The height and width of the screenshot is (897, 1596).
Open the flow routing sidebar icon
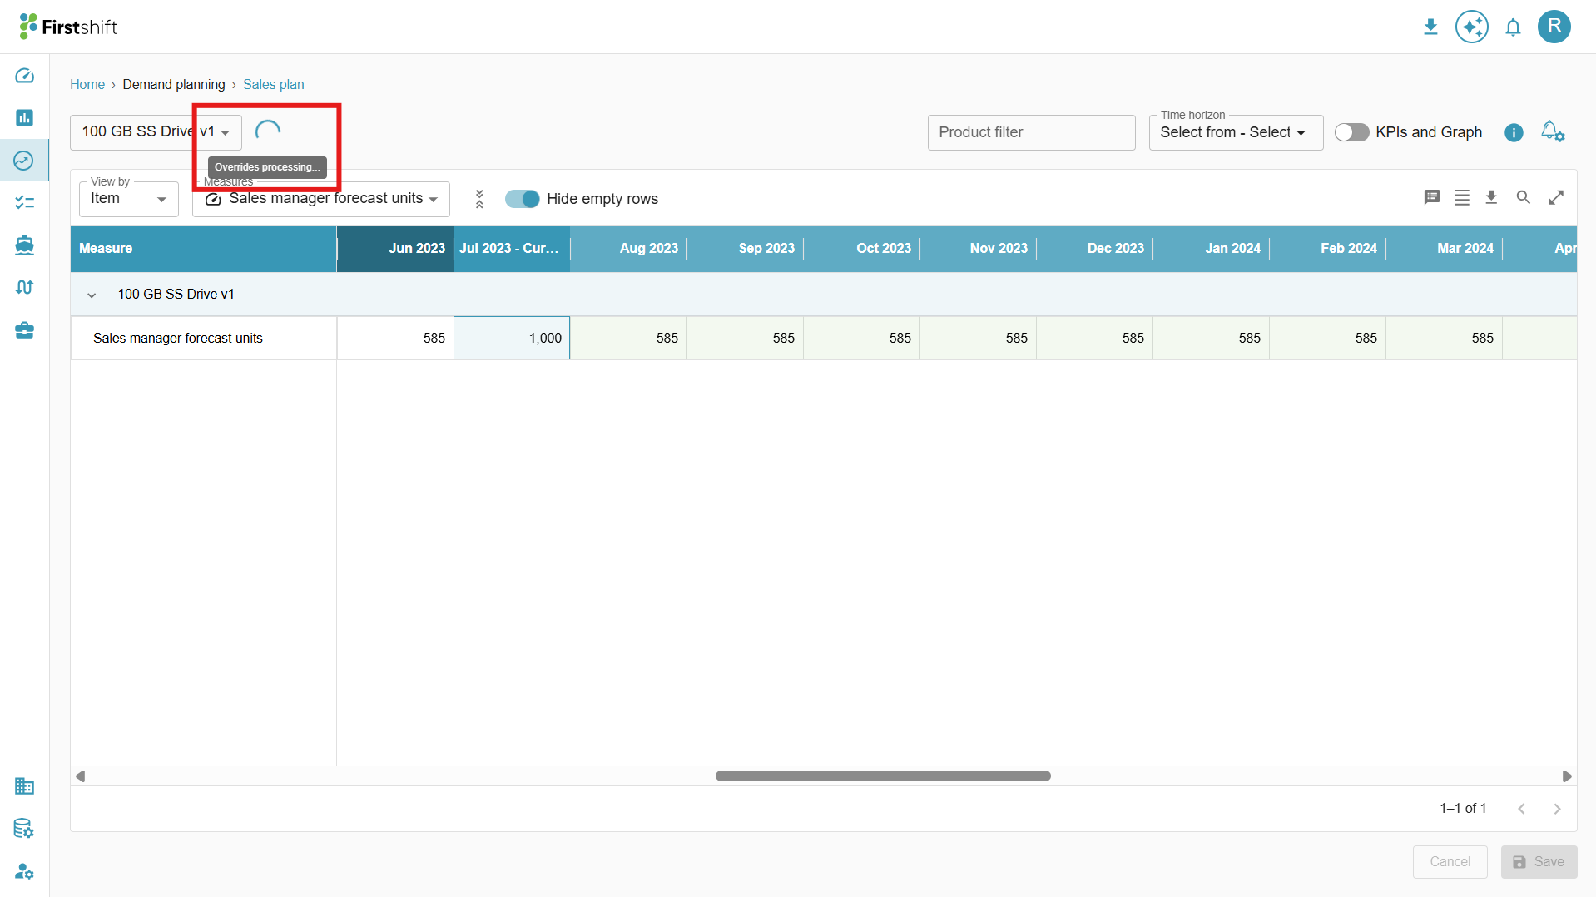[x=24, y=287]
